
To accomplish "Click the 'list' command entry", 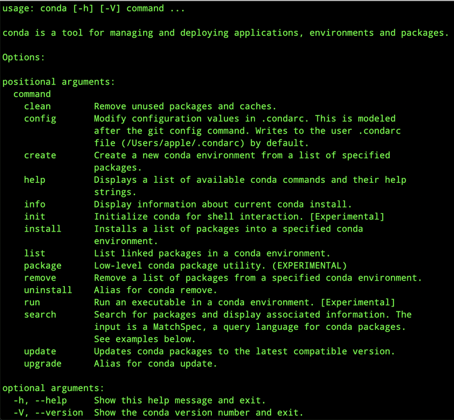I will [x=35, y=254].
